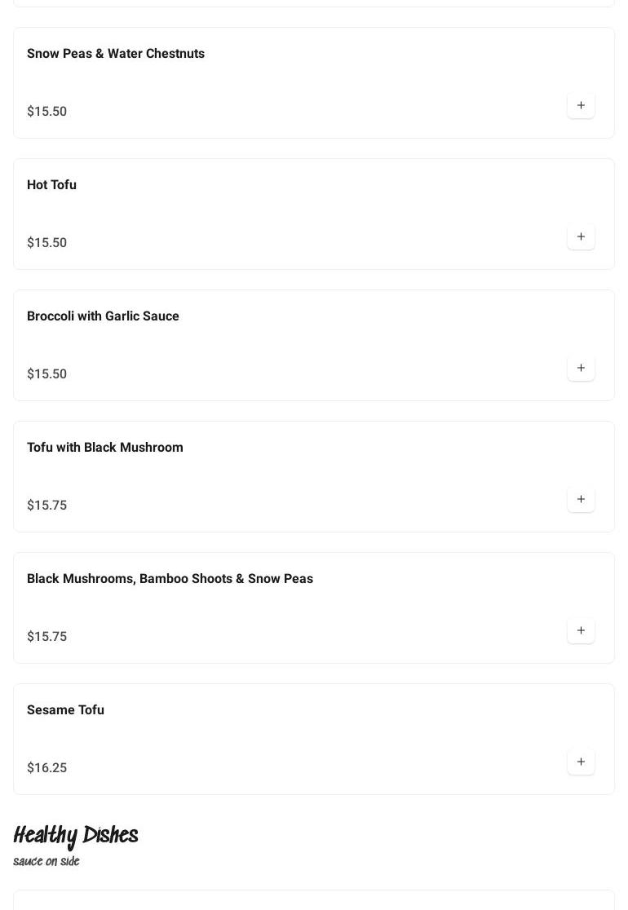Open Snow Peas & Water Chestnuts item title
The image size is (628, 910).
point(116,54)
